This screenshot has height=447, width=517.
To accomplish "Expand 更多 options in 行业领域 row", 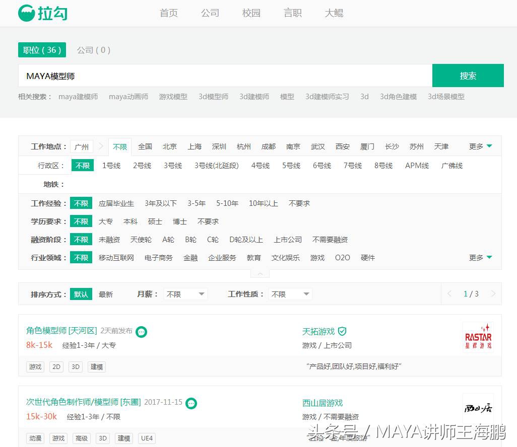I will click(x=478, y=257).
